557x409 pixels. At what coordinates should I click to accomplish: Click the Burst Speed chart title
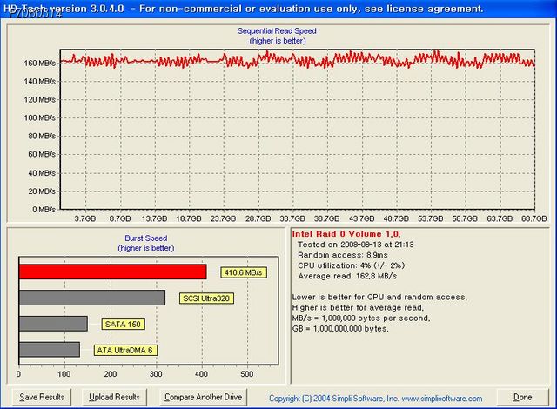click(x=146, y=238)
